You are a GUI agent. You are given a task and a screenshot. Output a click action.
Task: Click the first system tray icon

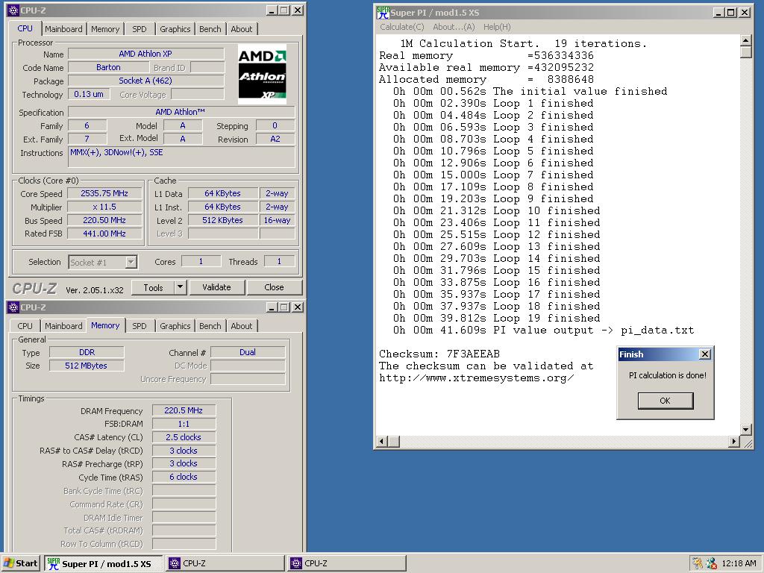tap(698, 563)
